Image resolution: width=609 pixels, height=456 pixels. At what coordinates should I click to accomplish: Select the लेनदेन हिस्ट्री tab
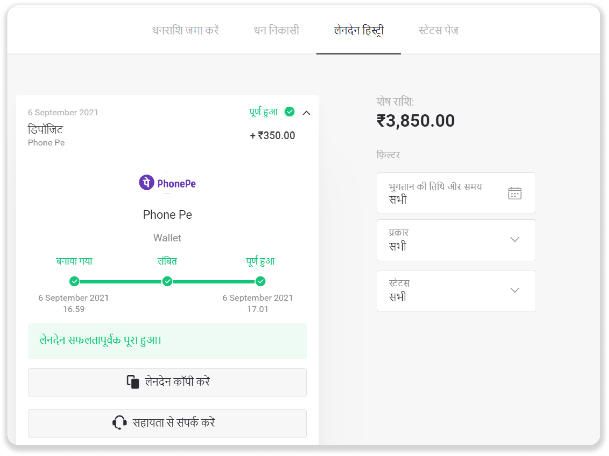[x=359, y=30]
